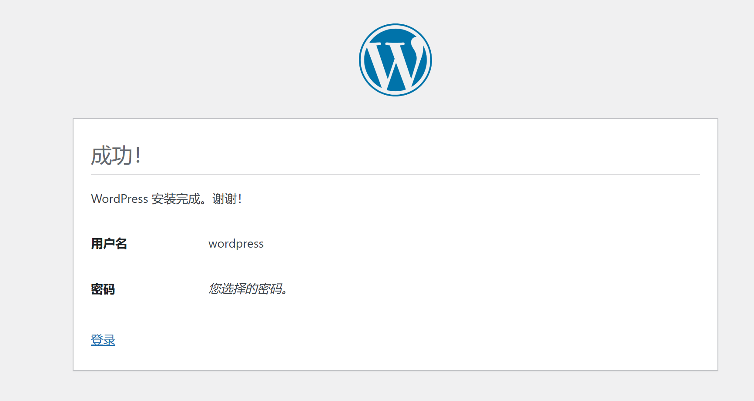Viewport: 754px width, 401px height.
Task: Open the 登录 login link
Action: pos(103,340)
